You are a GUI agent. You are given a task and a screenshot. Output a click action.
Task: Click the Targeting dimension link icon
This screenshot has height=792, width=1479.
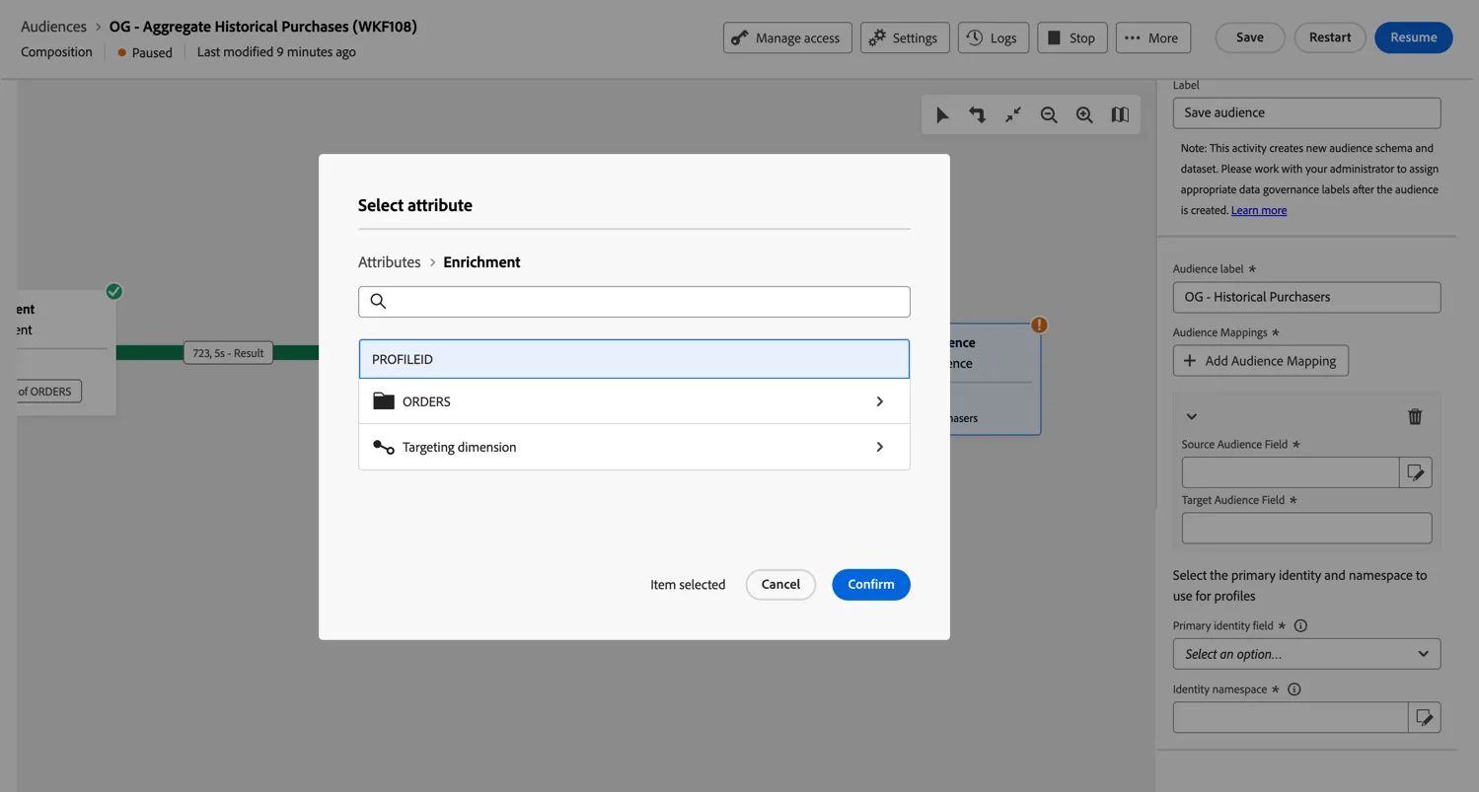point(384,447)
